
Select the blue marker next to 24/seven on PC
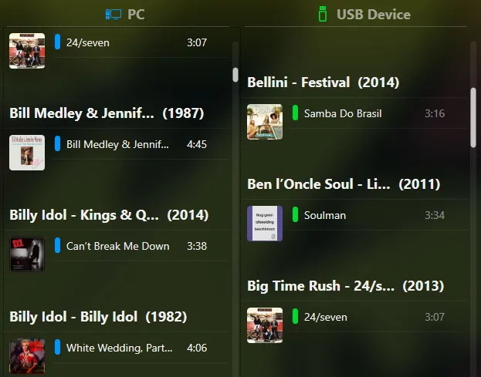(x=57, y=42)
